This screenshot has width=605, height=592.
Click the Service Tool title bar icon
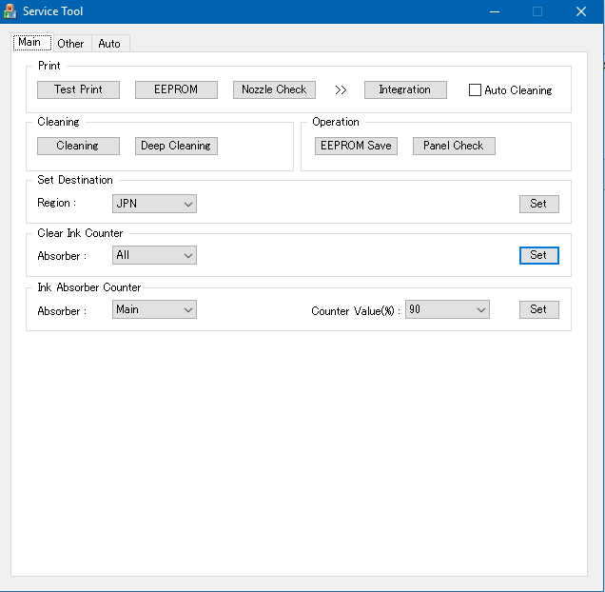click(10, 11)
